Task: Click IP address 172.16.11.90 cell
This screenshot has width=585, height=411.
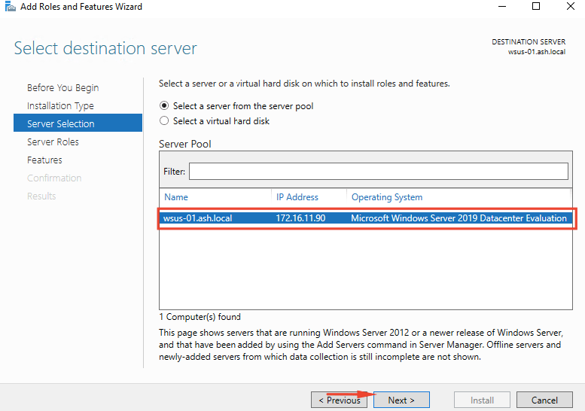Action: (300, 218)
